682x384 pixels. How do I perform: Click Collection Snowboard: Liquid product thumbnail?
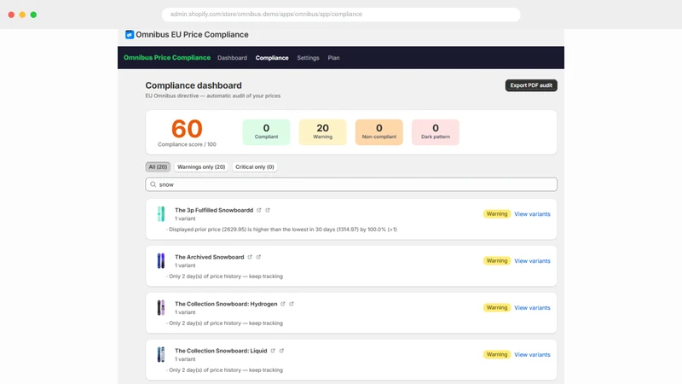(x=161, y=354)
